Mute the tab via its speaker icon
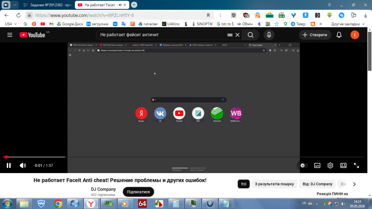The width and height of the screenshot is (372, 209). click(120, 5)
